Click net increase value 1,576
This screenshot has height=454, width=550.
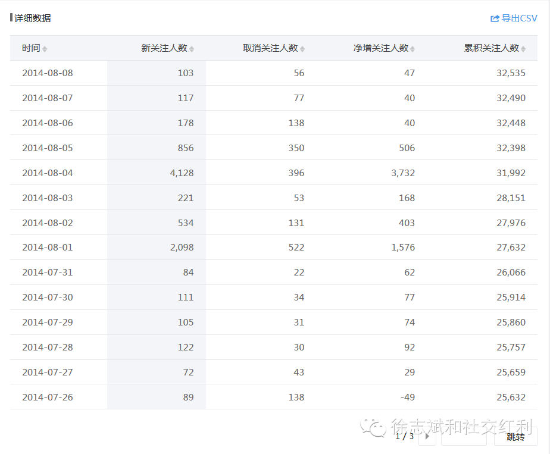click(x=403, y=248)
